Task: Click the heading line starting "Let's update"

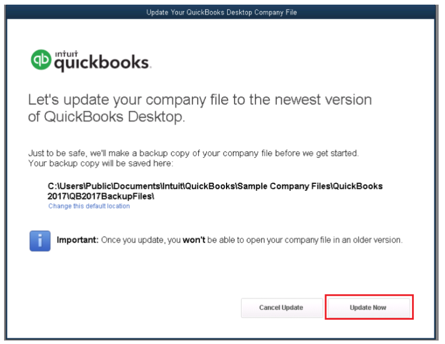Action: coord(200,100)
